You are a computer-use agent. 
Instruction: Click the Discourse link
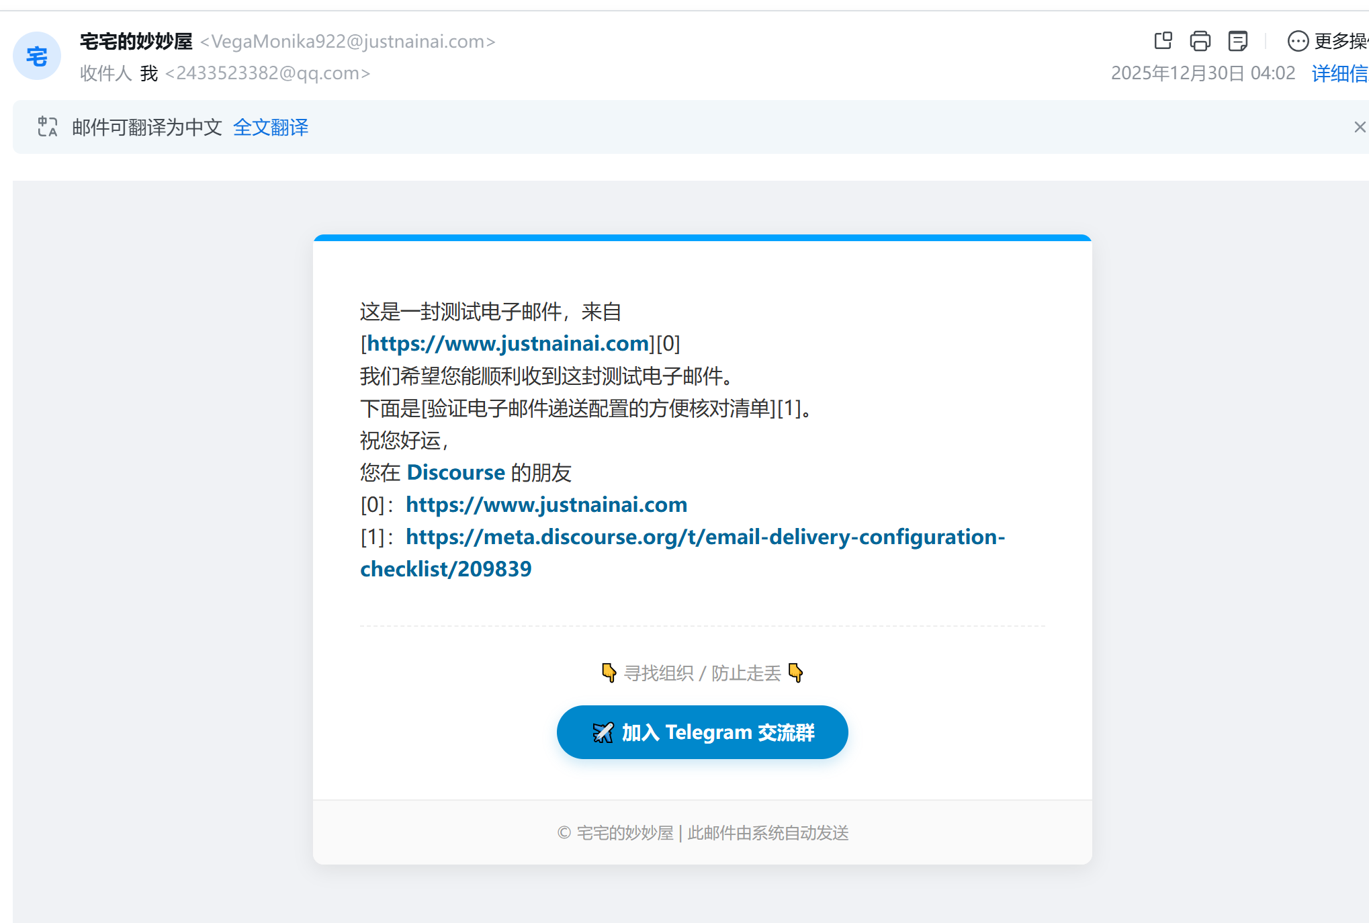point(455,472)
